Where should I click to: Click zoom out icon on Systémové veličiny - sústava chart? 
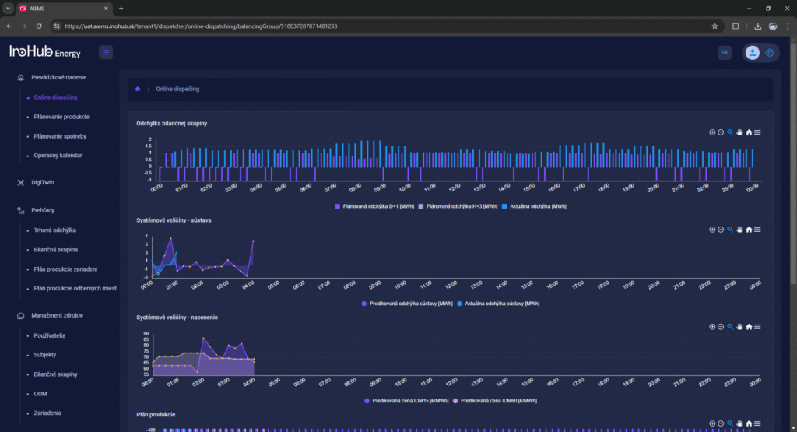721,230
